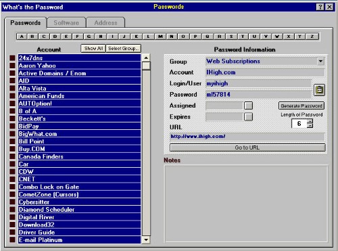The width and height of the screenshot is (338, 251).
Task: Filter accounts by letter M
Action: [x=160, y=37]
